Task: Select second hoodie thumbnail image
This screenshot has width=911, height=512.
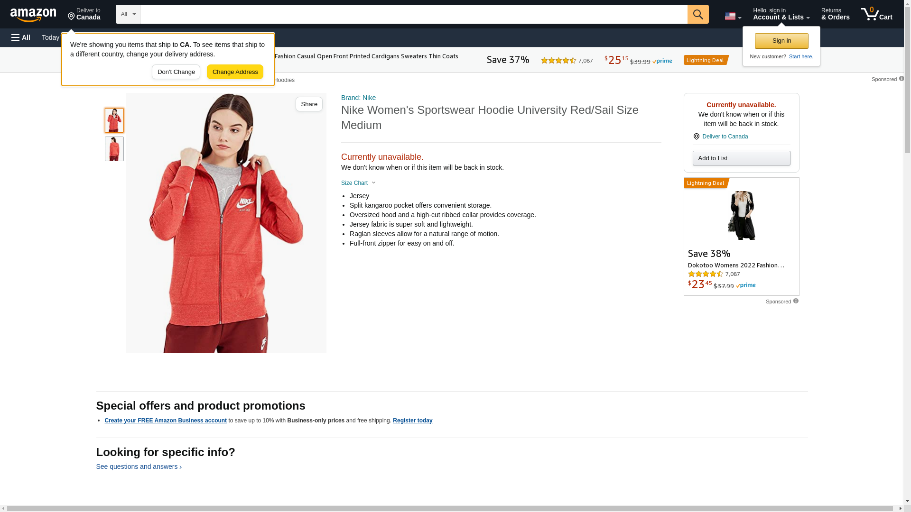Action: coord(114,149)
